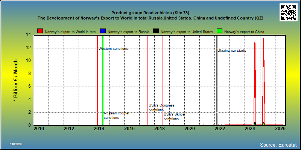Click the 2 y-axis value
The width and height of the screenshot is (301, 150).
click(x=30, y=112)
